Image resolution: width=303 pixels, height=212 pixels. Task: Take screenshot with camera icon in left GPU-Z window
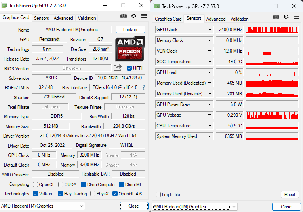pos(124,16)
